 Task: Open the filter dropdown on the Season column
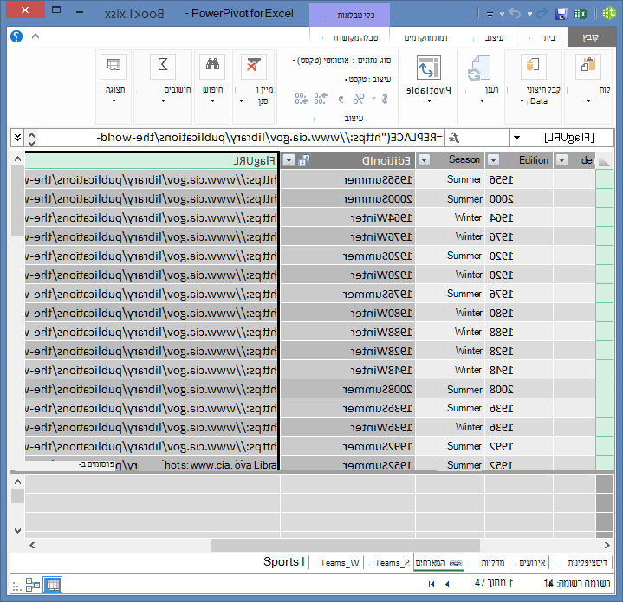425,160
